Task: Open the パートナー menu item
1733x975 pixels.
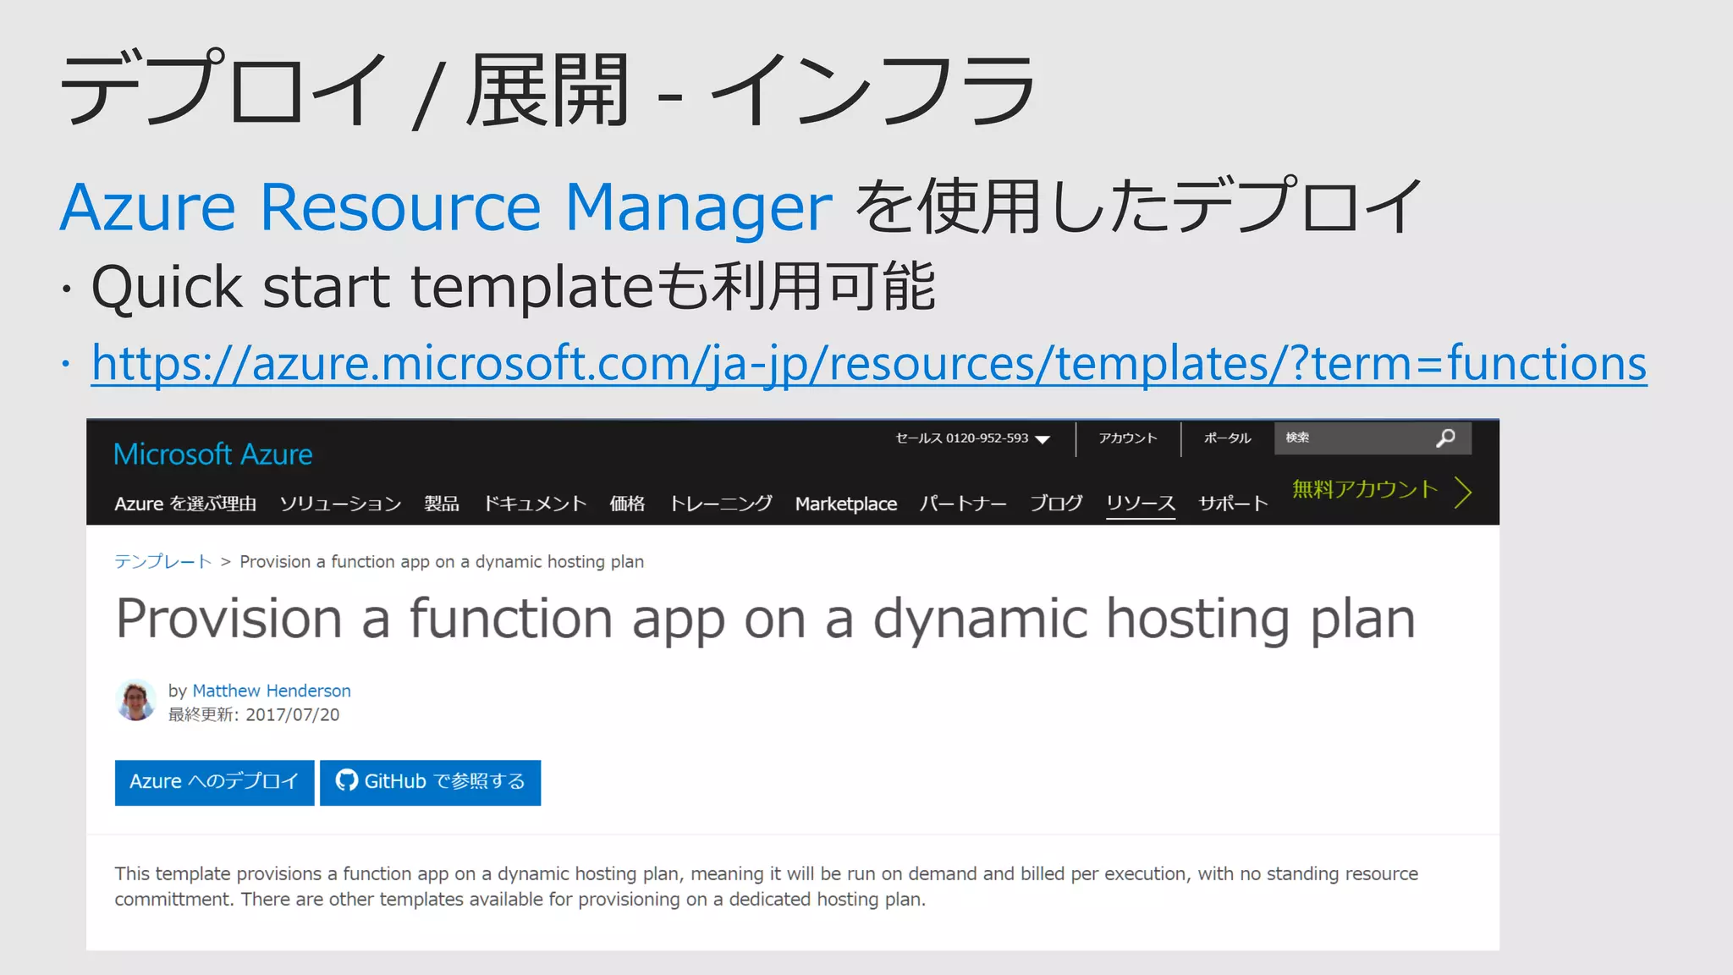Action: pyautogui.click(x=963, y=504)
